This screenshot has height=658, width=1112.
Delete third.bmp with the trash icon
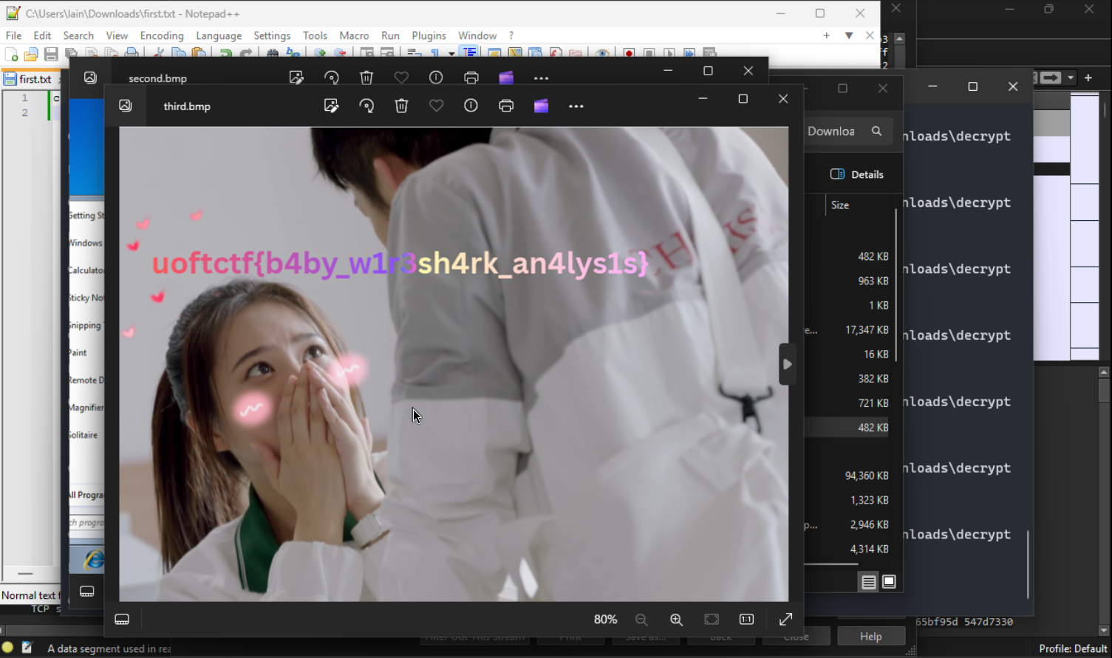click(401, 106)
